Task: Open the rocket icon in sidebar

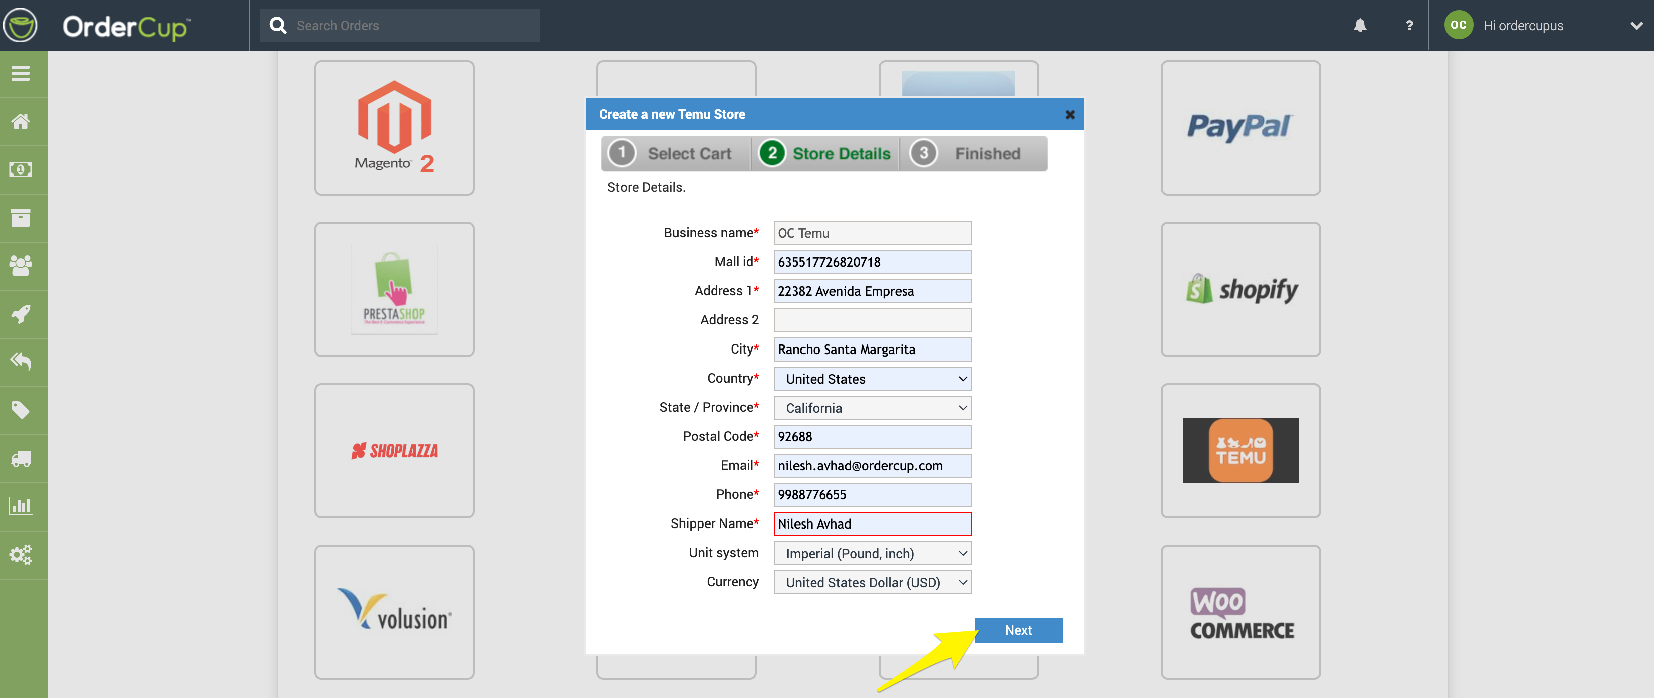Action: pyautogui.click(x=21, y=314)
